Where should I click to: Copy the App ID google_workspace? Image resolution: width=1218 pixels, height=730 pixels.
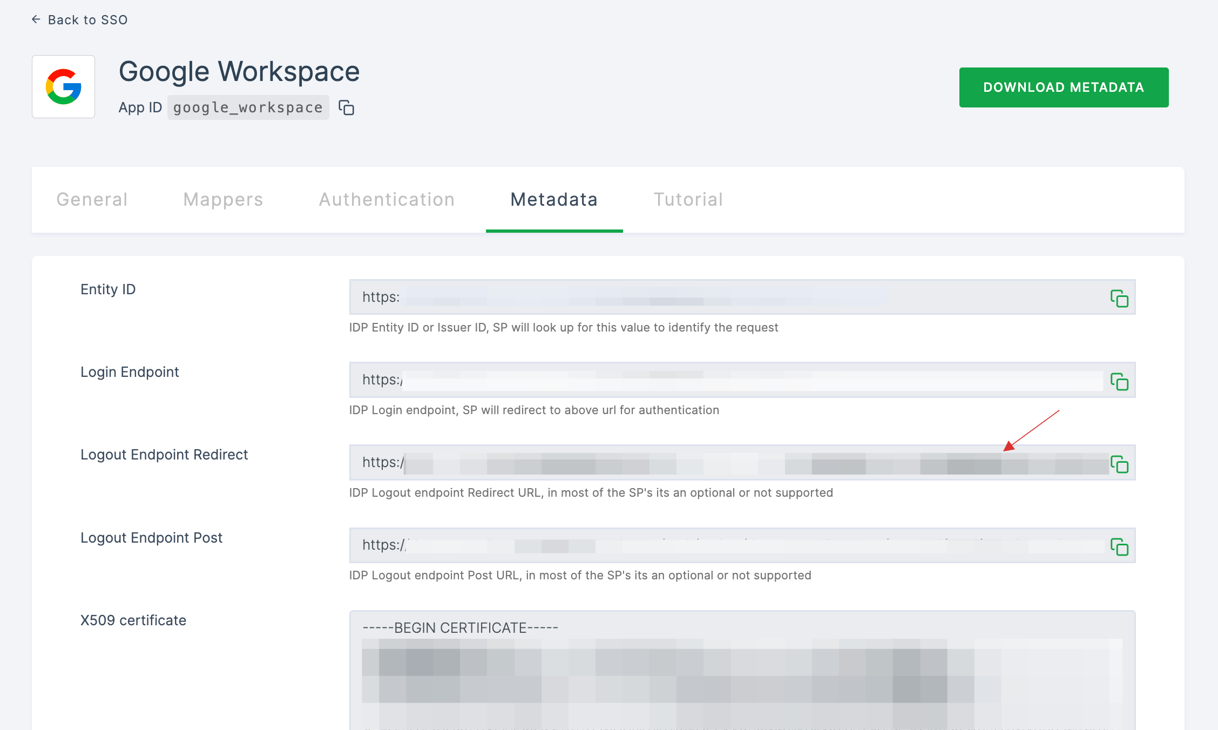click(346, 108)
